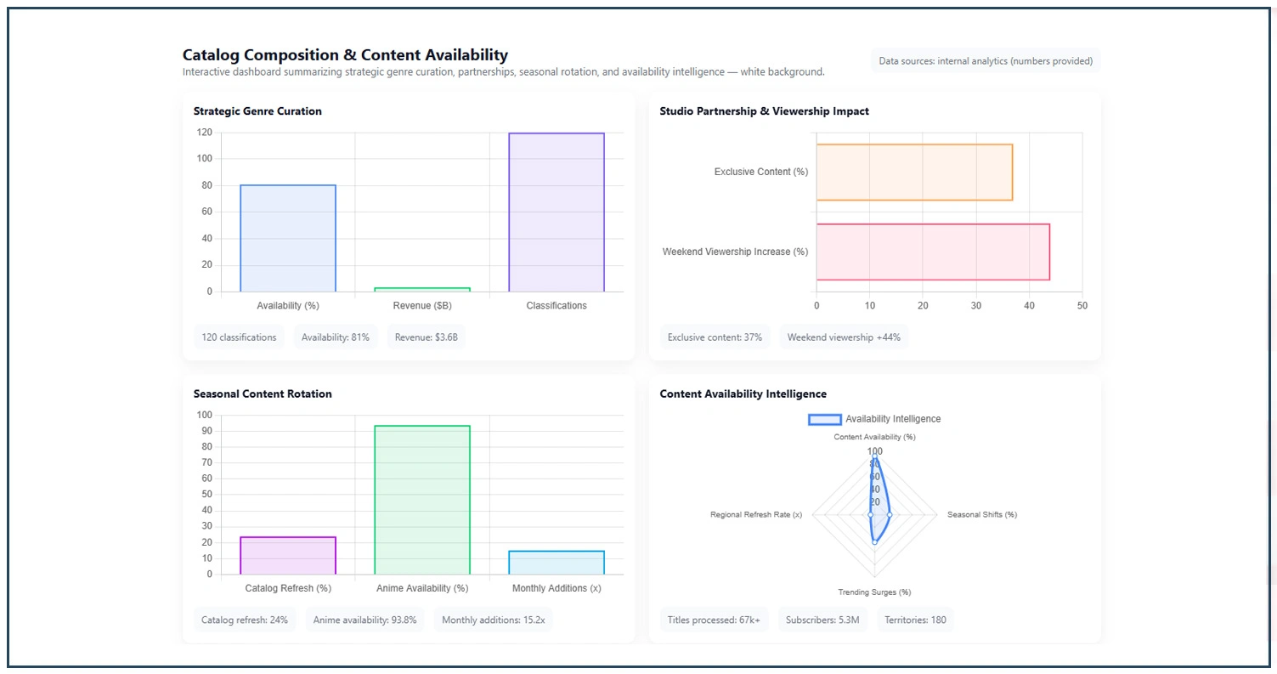Click the cyan Monthly Additions bar

[556, 563]
